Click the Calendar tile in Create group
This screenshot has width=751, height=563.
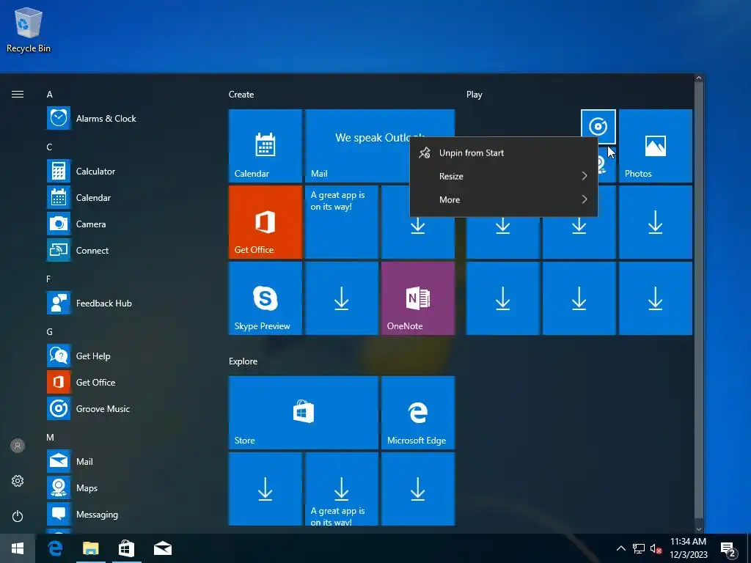[265, 146]
